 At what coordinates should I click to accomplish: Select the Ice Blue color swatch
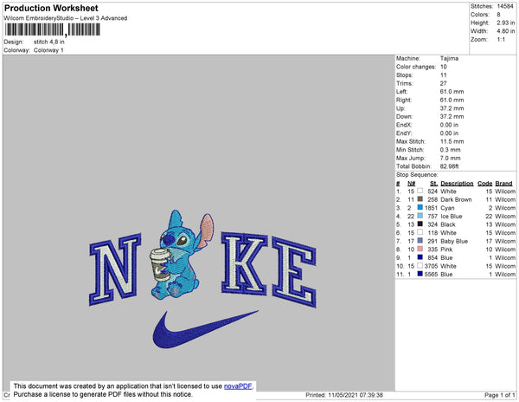420,216
